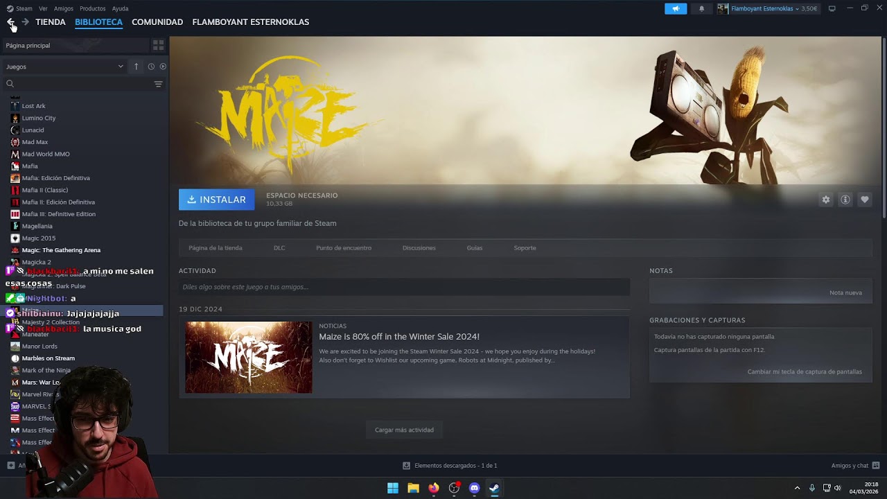Show game info with the info icon

pyautogui.click(x=845, y=200)
